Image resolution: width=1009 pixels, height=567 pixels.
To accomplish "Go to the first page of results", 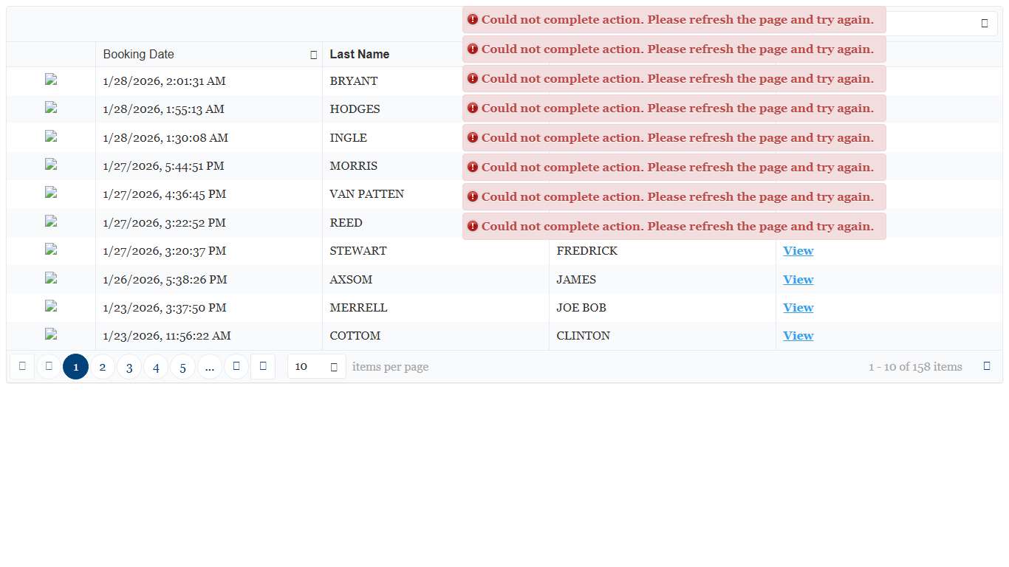I will point(22,366).
